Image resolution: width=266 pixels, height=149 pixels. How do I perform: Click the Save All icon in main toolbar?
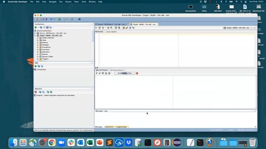46,19
